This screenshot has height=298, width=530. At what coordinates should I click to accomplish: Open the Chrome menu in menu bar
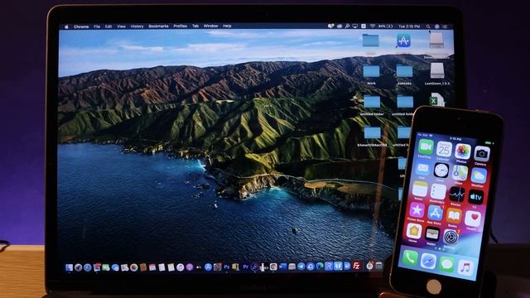81,26
